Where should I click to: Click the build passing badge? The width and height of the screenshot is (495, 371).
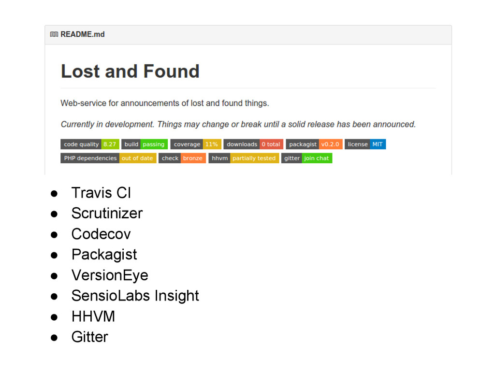pos(145,144)
